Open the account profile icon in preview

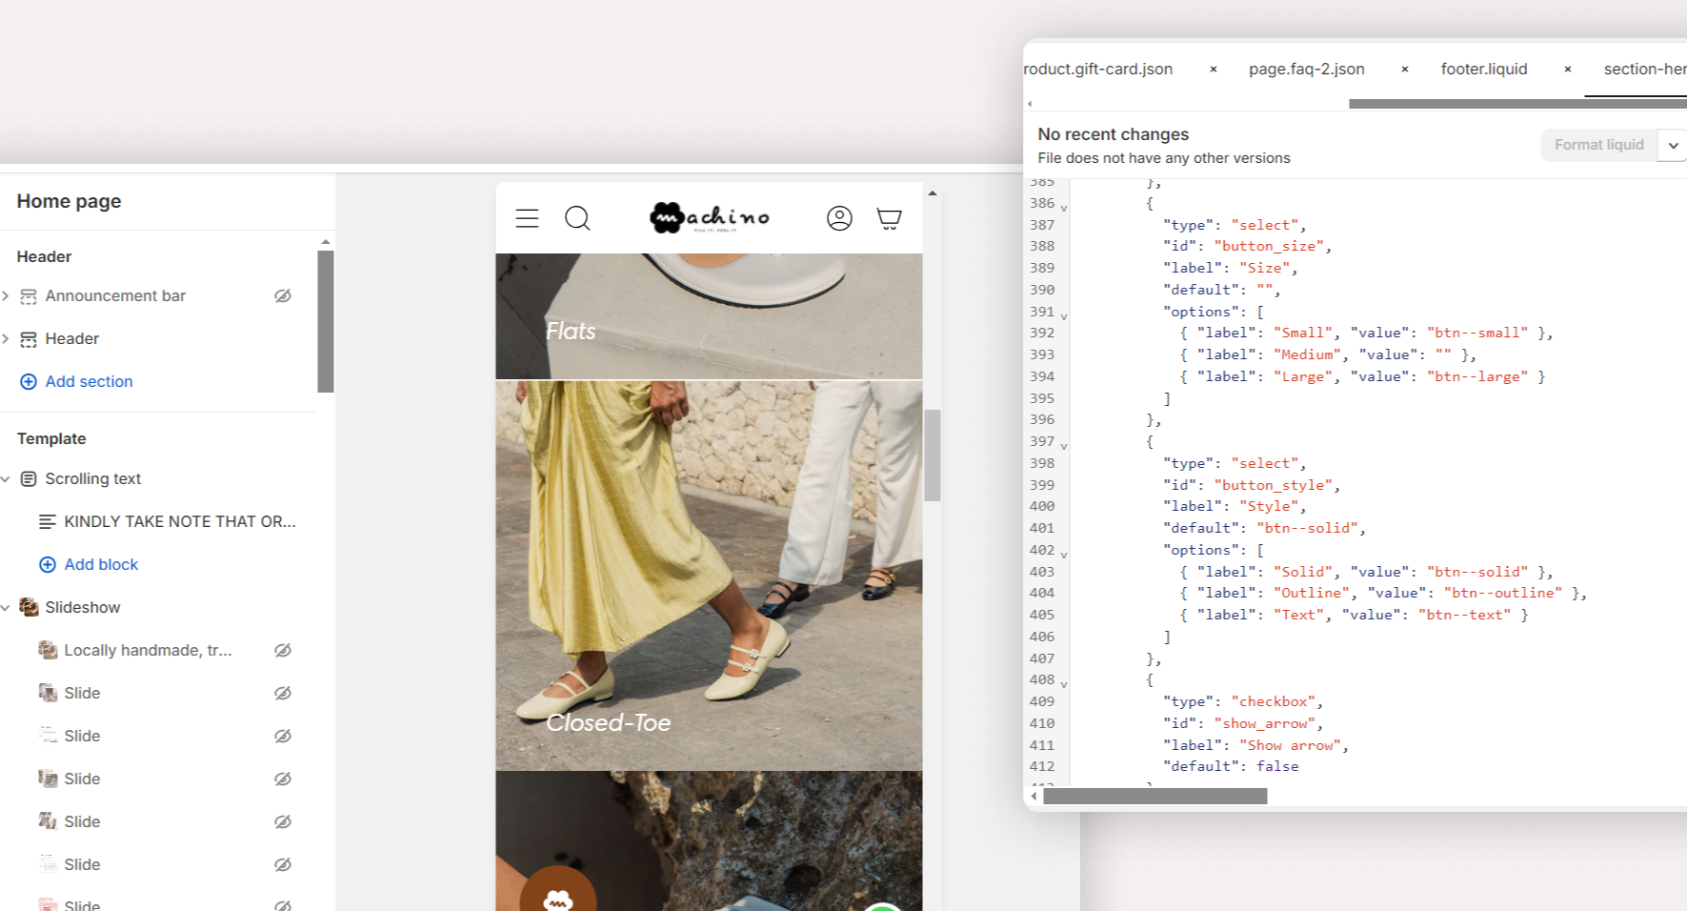click(x=839, y=218)
